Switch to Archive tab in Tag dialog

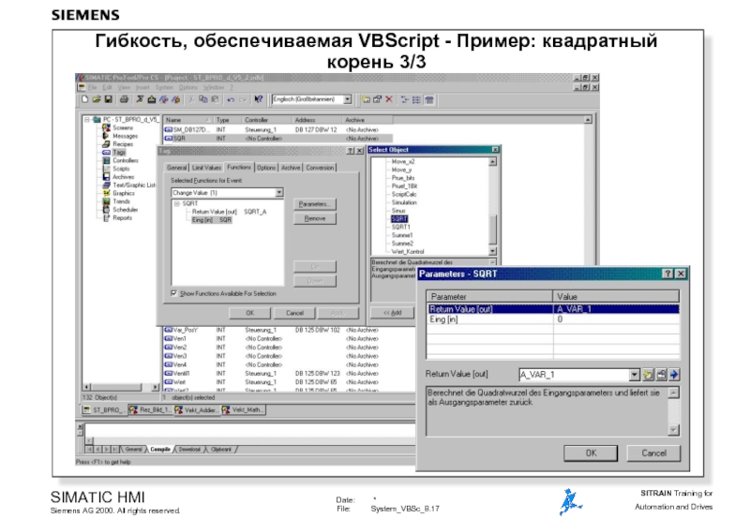click(291, 168)
